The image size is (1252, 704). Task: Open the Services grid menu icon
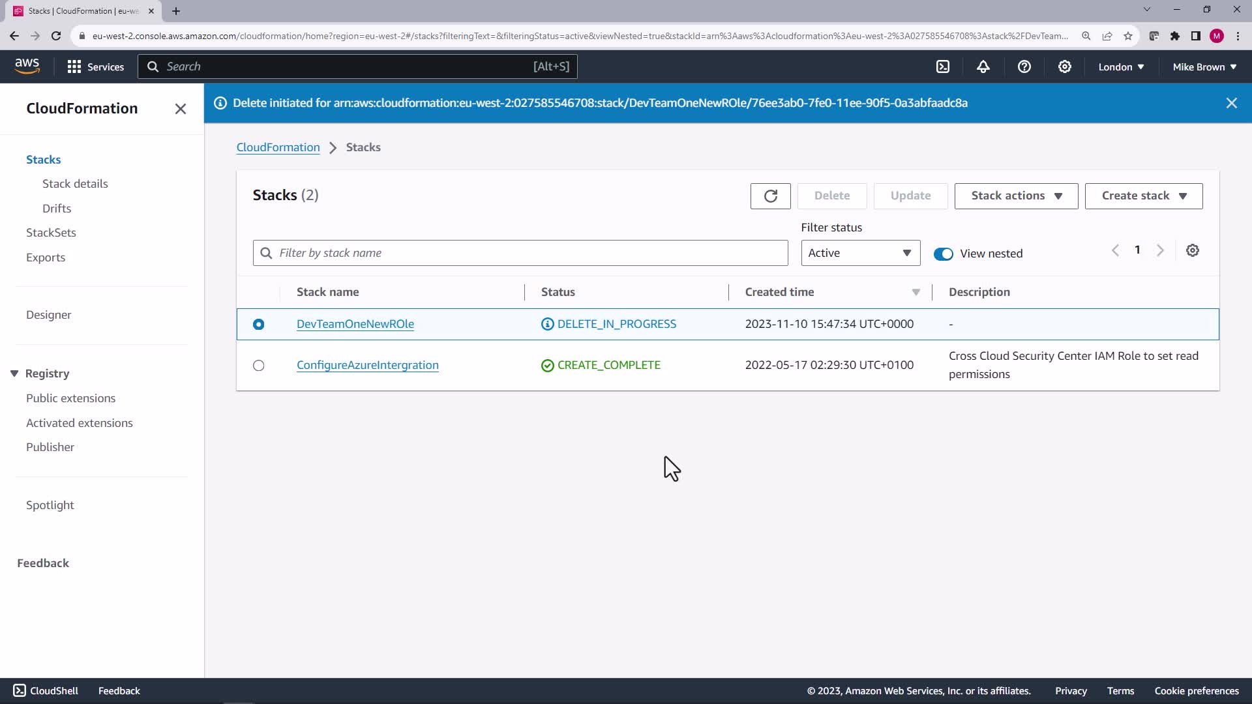point(74,66)
